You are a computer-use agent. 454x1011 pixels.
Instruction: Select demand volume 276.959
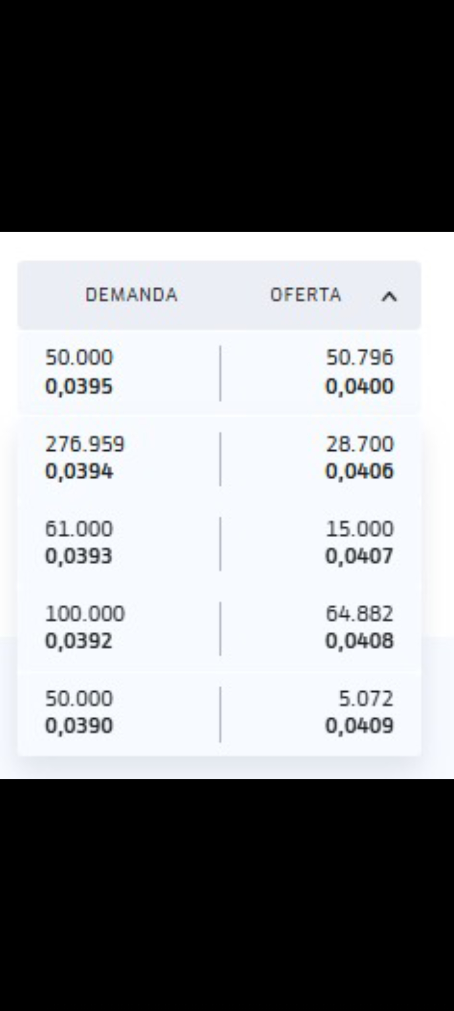pos(85,444)
